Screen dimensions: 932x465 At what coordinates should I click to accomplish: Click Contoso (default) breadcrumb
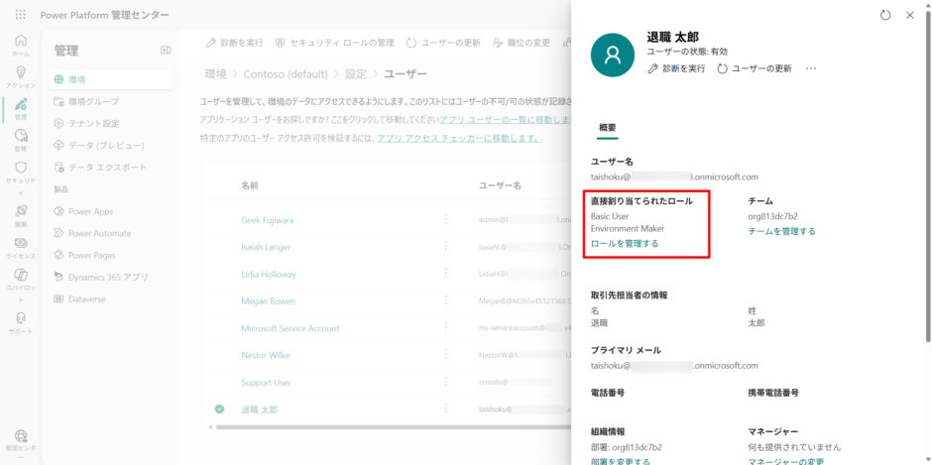(286, 74)
